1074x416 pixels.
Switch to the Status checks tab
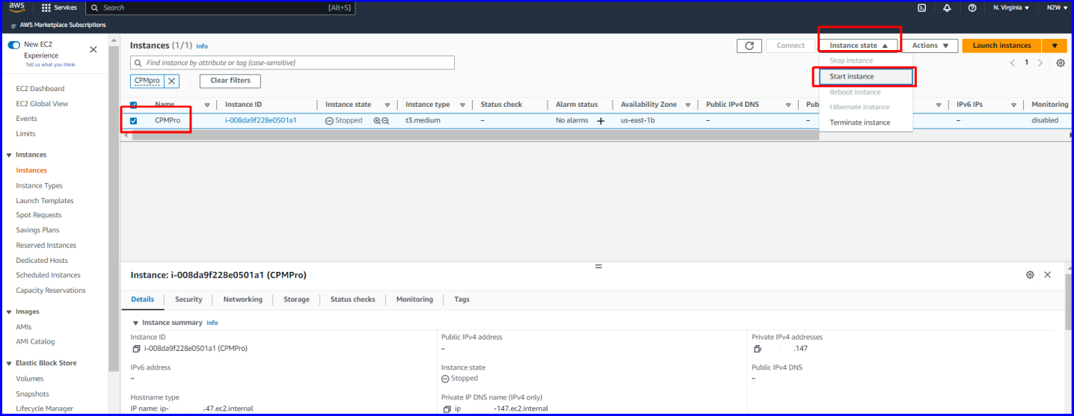pos(353,299)
